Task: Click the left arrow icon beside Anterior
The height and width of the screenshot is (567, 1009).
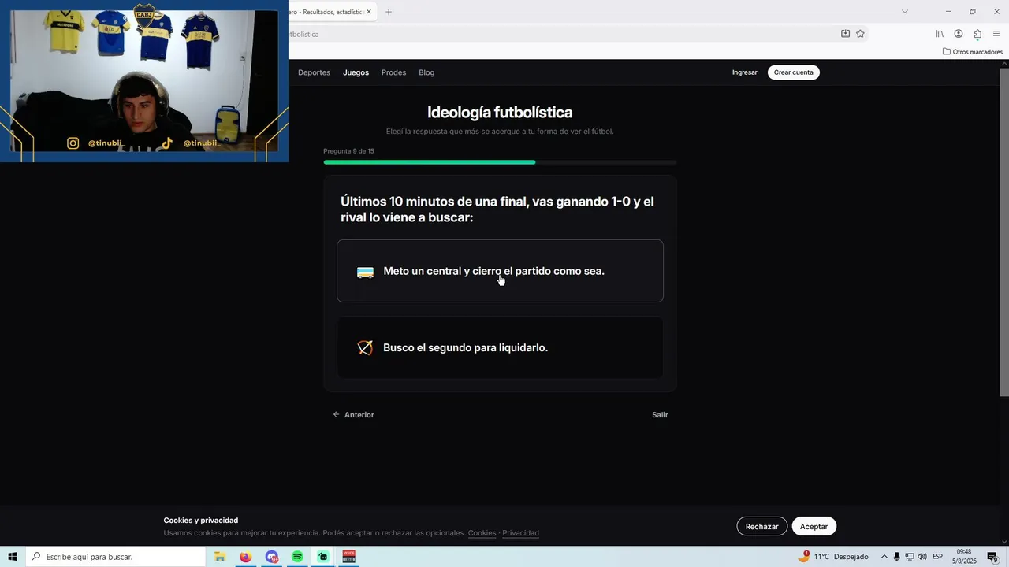Action: tap(336, 415)
